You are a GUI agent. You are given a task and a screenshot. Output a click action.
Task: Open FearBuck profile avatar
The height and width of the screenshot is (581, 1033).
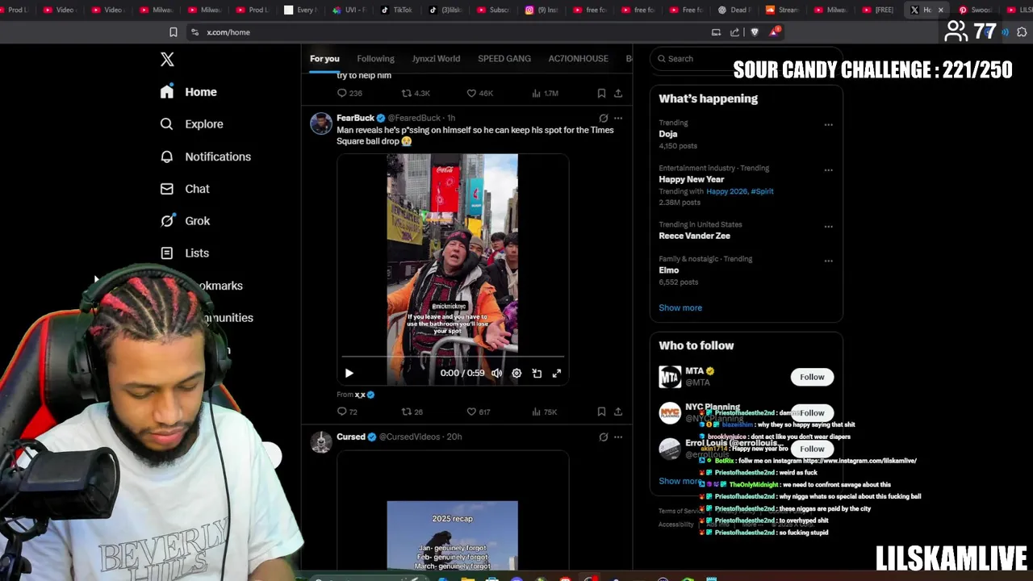[321, 123]
